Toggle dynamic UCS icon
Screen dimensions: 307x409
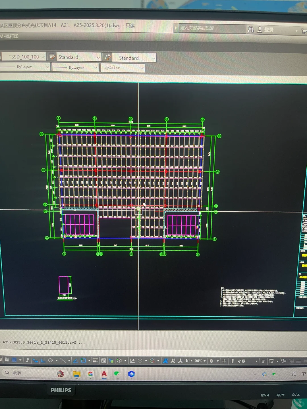coord(132,361)
